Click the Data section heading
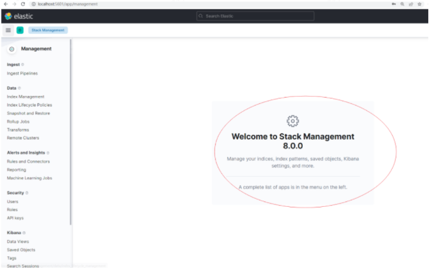This screenshot has height=269, width=430. pos(11,88)
